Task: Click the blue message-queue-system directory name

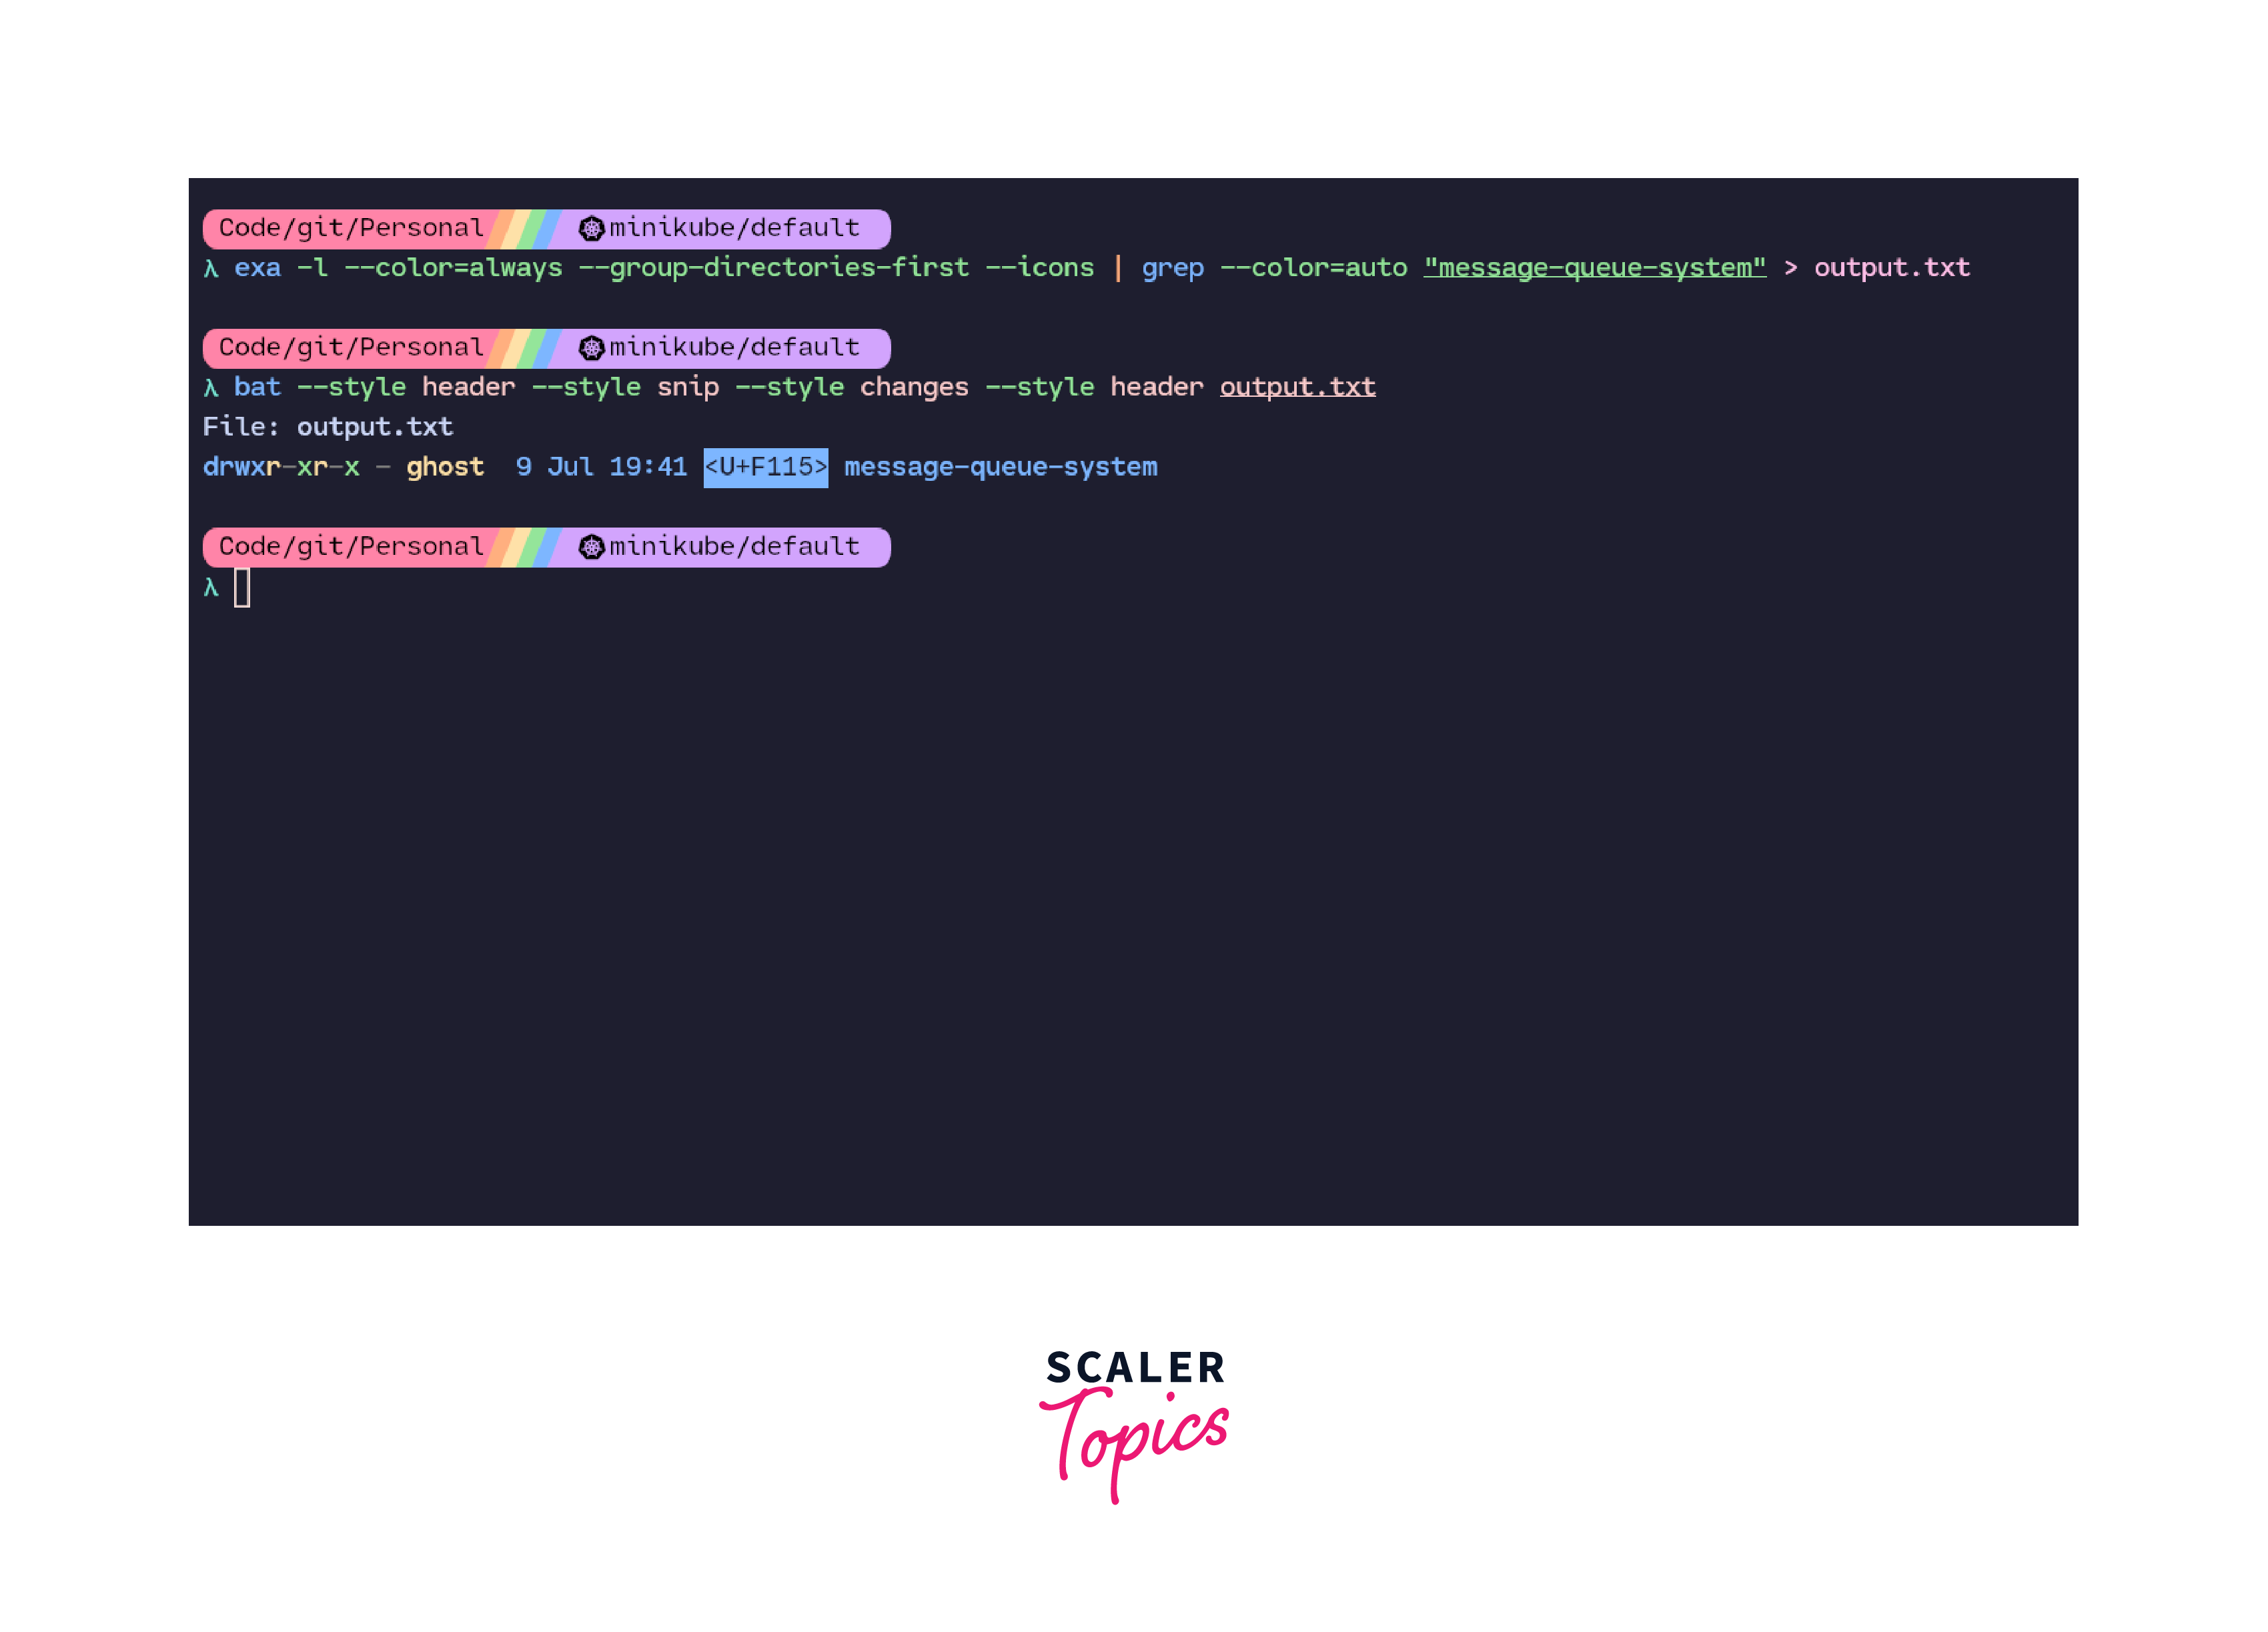Action: [1000, 467]
